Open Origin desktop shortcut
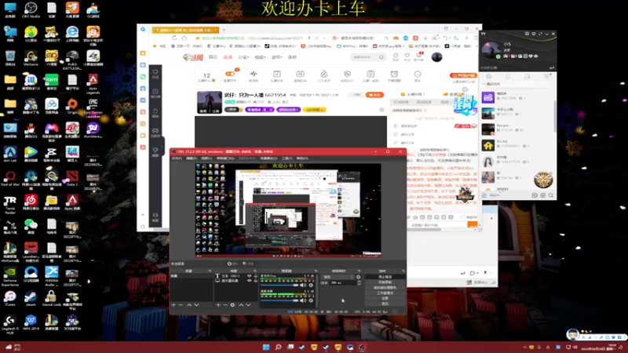This screenshot has height=353, width=628. (72, 106)
